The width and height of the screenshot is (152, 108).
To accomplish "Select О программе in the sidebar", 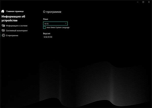I will tap(12, 35).
